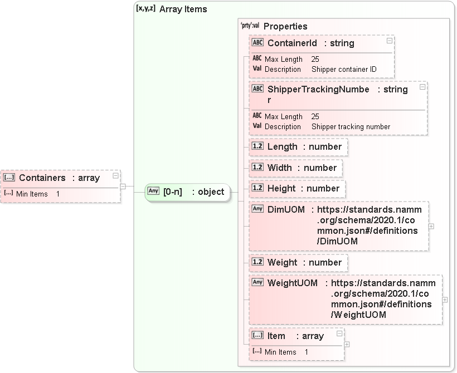Click the Any icon beside DimUOM

click(257, 209)
